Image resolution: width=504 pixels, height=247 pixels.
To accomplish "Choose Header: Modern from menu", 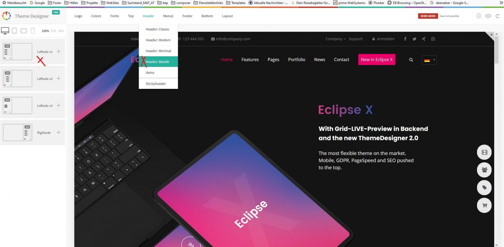I will point(158,40).
